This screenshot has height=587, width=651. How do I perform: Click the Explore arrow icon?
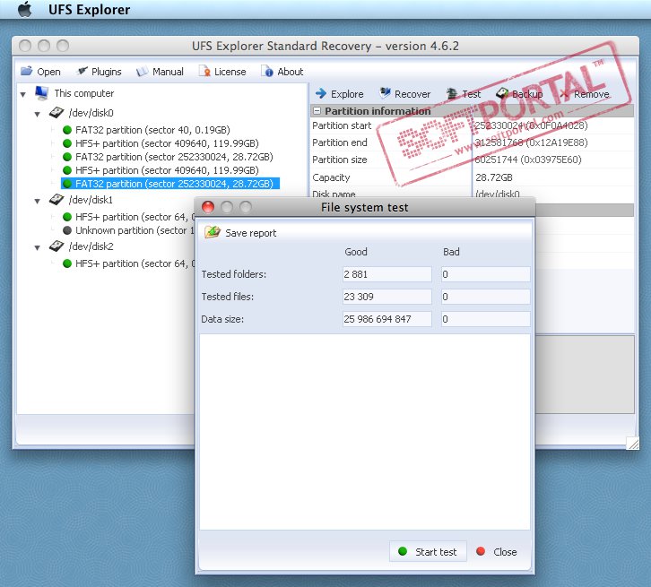321,93
